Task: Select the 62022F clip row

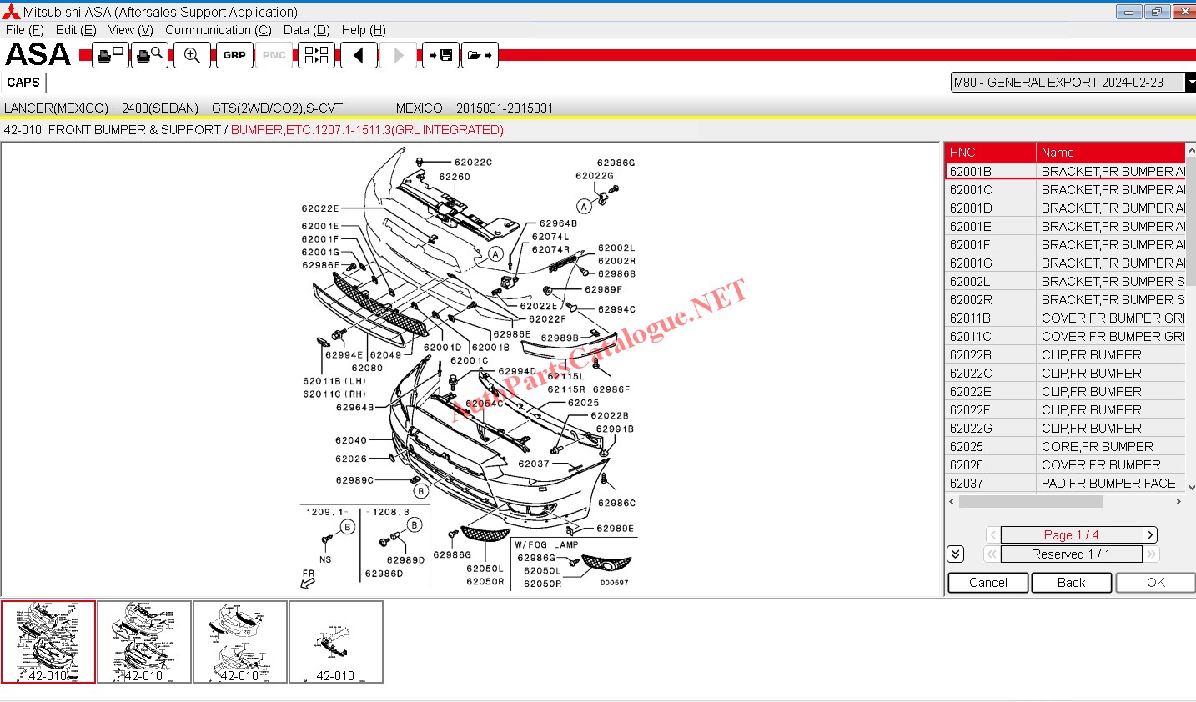Action: click(1065, 409)
